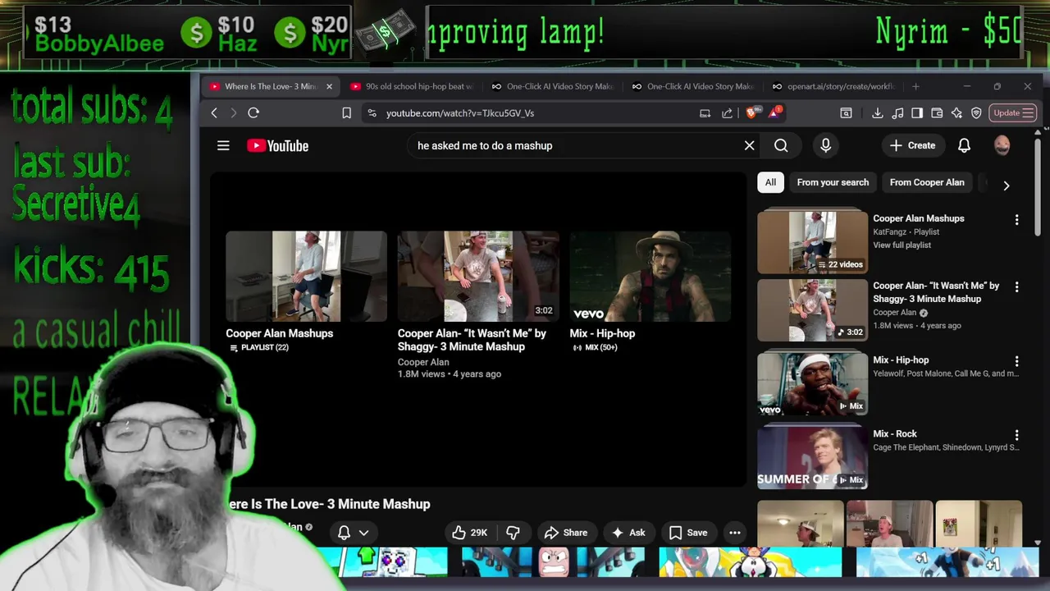
Task: Open View full playlist link
Action: click(902, 245)
